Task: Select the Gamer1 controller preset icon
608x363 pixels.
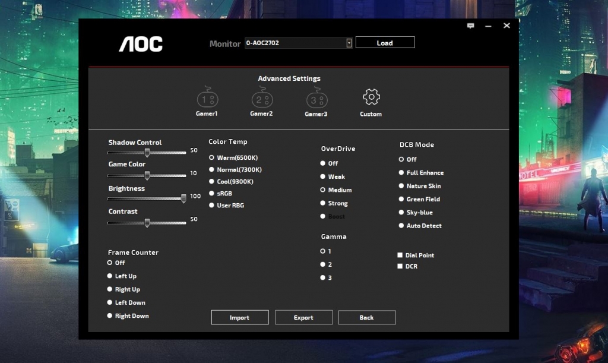Action: pos(207,99)
